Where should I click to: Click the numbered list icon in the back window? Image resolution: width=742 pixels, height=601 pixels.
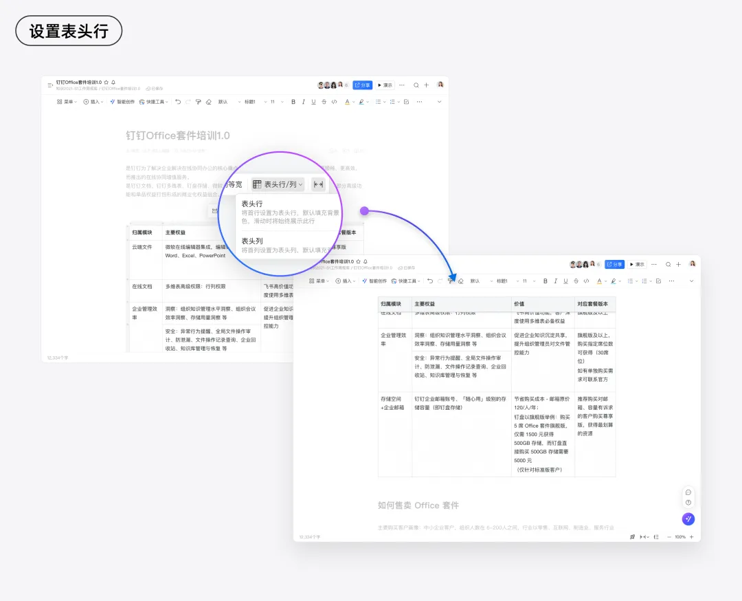pos(392,102)
